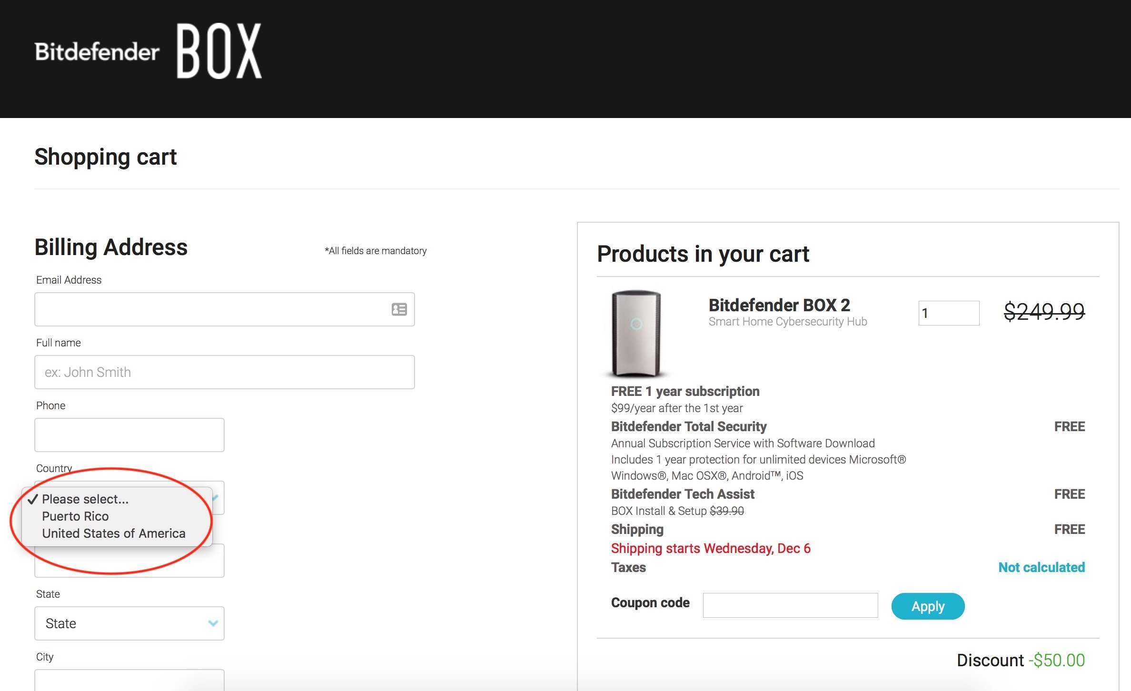
Task: Click the Bitdefender BOX 2 product image
Action: [x=636, y=333]
